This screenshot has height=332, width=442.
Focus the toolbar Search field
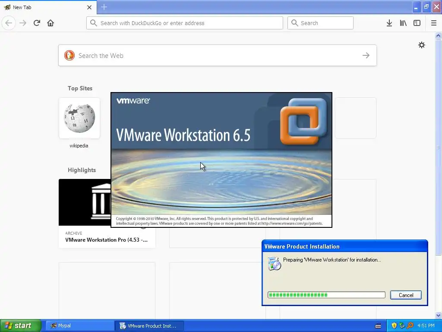pyautogui.click(x=320, y=23)
